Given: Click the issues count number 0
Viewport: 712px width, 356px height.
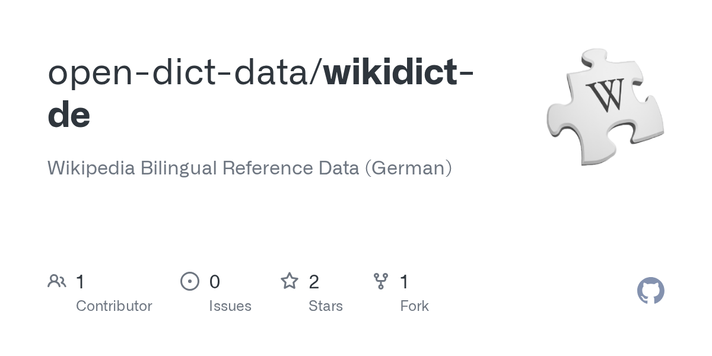Looking at the screenshot, I should pos(215,282).
